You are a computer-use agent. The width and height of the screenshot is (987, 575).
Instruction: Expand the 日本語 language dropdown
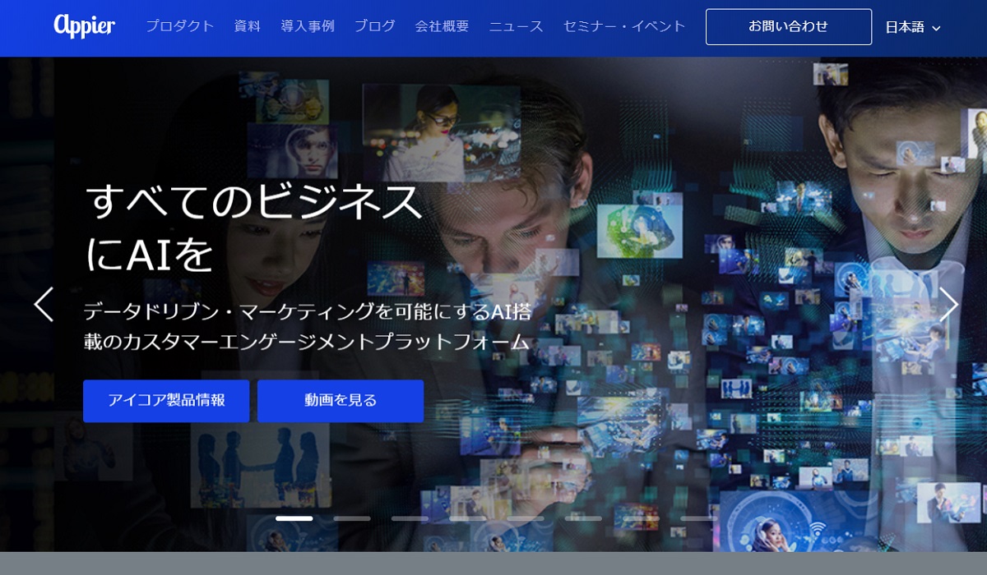913,27
